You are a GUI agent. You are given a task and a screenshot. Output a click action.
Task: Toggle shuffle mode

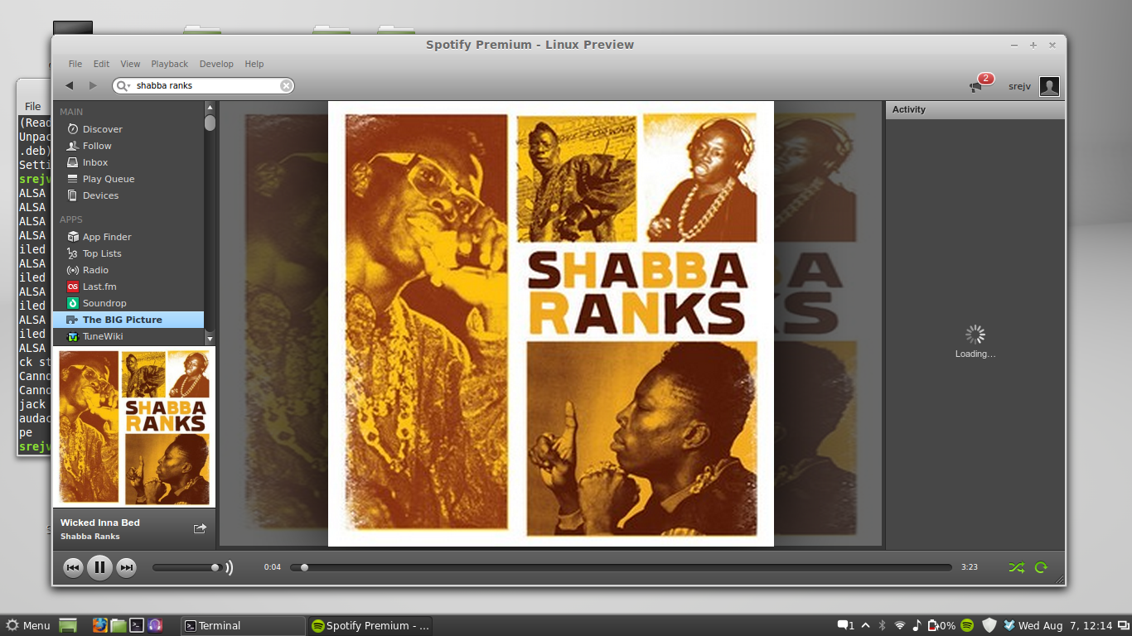coord(1017,567)
